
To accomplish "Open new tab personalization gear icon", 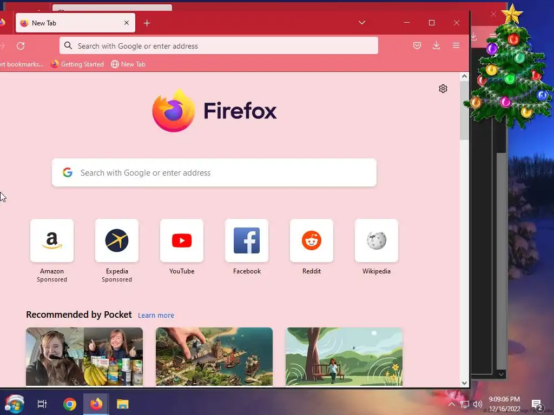I will tap(443, 89).
